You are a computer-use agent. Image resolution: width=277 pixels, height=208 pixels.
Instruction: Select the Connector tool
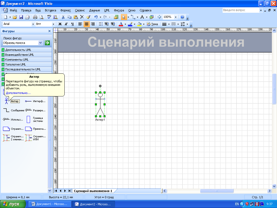pos(133,17)
